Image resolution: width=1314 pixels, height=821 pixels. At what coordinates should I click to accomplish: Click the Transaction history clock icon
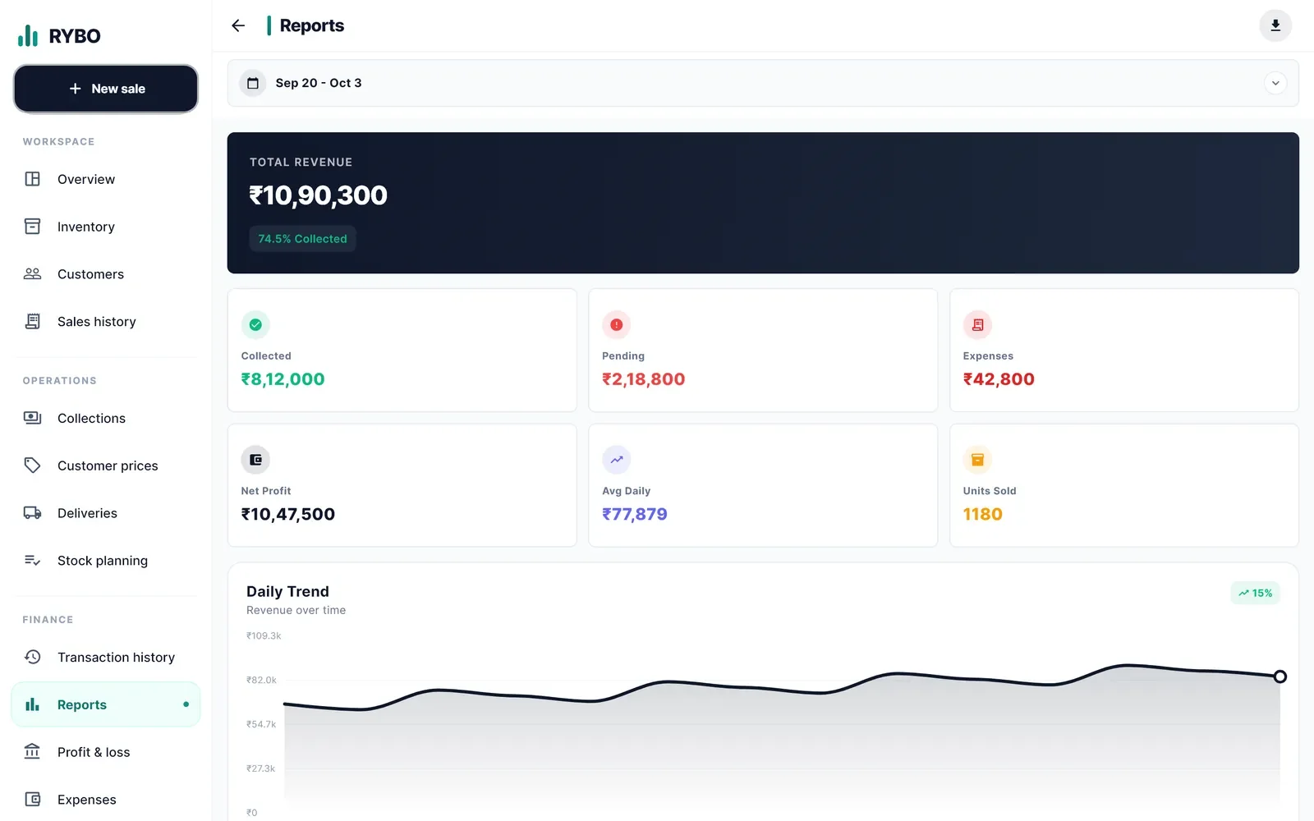[x=32, y=657]
